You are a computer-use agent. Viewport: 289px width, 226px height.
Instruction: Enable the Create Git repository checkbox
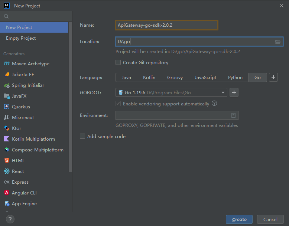point(118,63)
